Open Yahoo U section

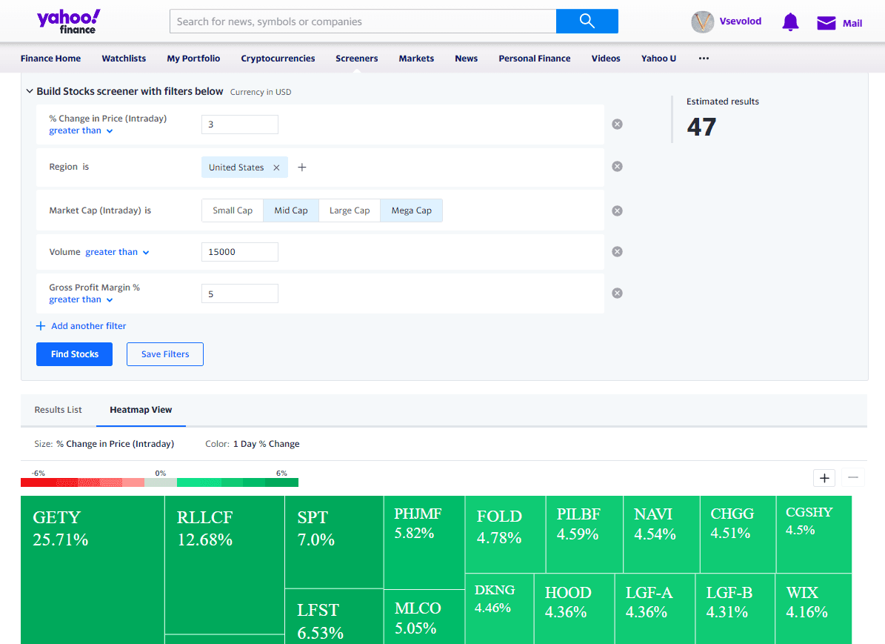point(658,59)
